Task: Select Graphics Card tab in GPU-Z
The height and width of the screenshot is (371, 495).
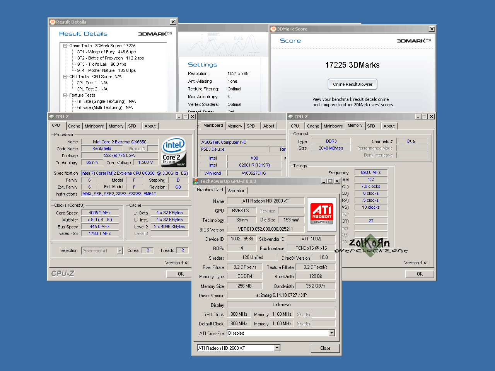Action: [x=210, y=190]
